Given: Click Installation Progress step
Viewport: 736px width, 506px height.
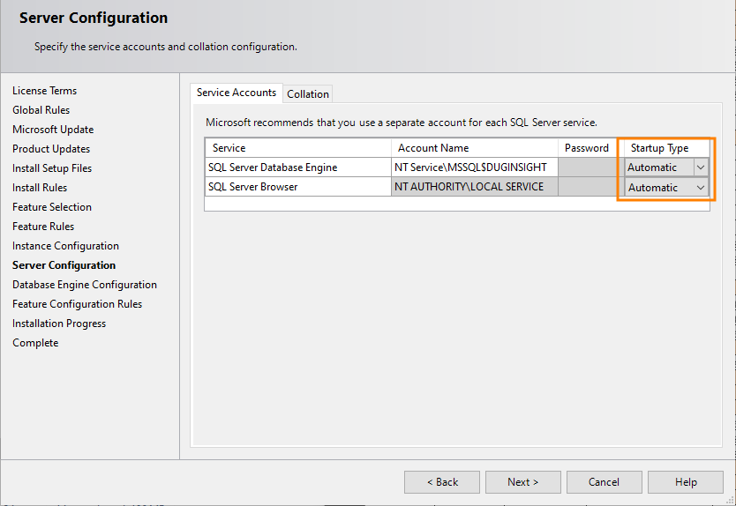Looking at the screenshot, I should click(59, 324).
